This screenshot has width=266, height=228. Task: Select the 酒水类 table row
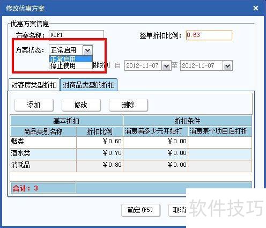131,154
